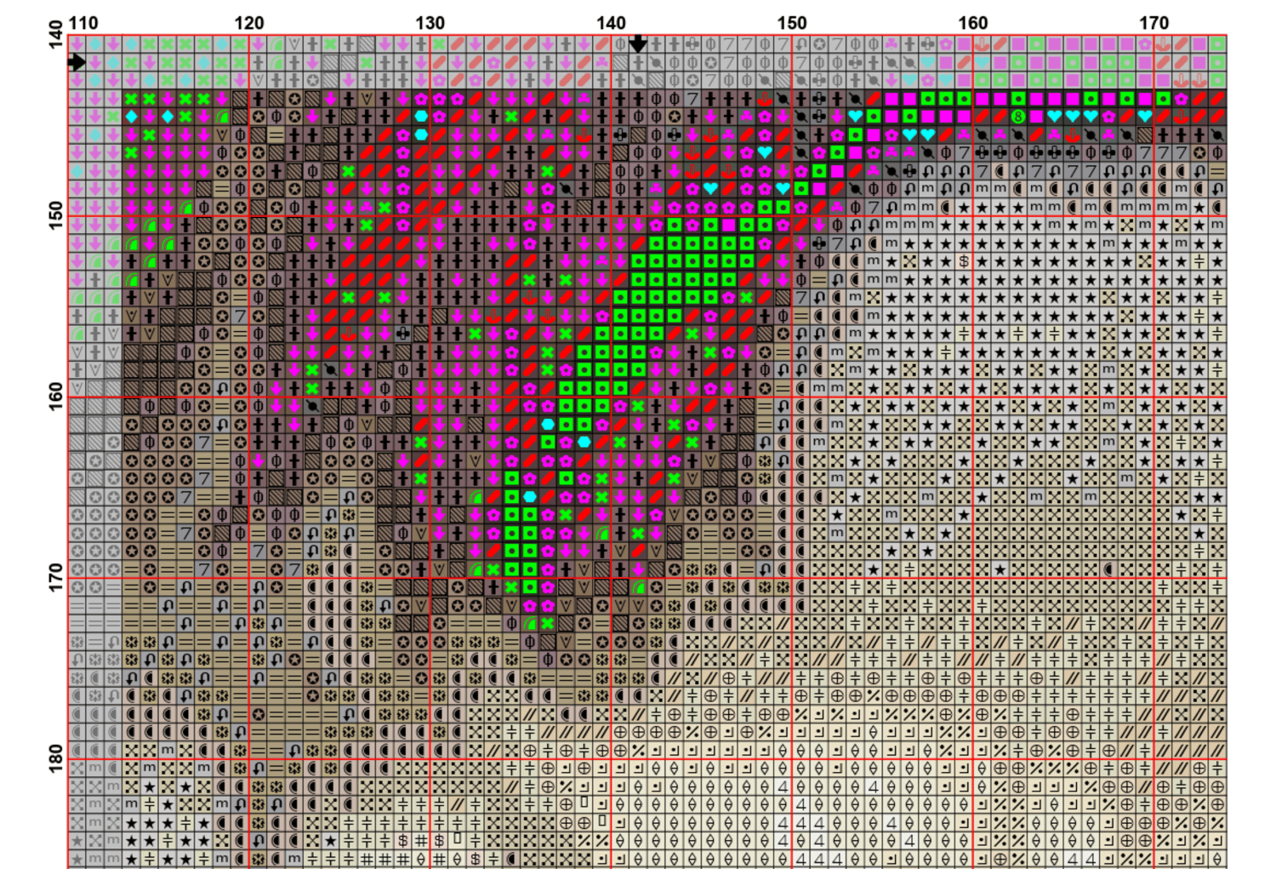Click the column number 120 along the top
The height and width of the screenshot is (869, 1276).
[x=249, y=23]
